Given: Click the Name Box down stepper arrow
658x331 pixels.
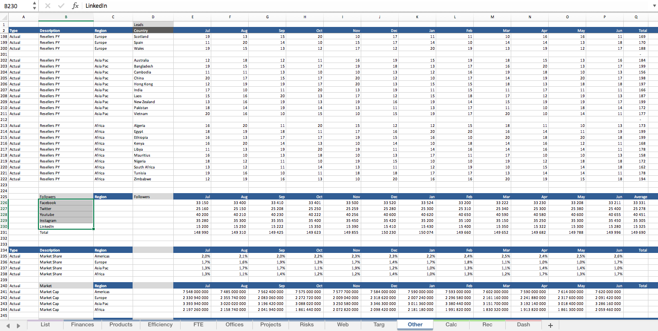Looking at the screenshot, I should tap(33, 9).
